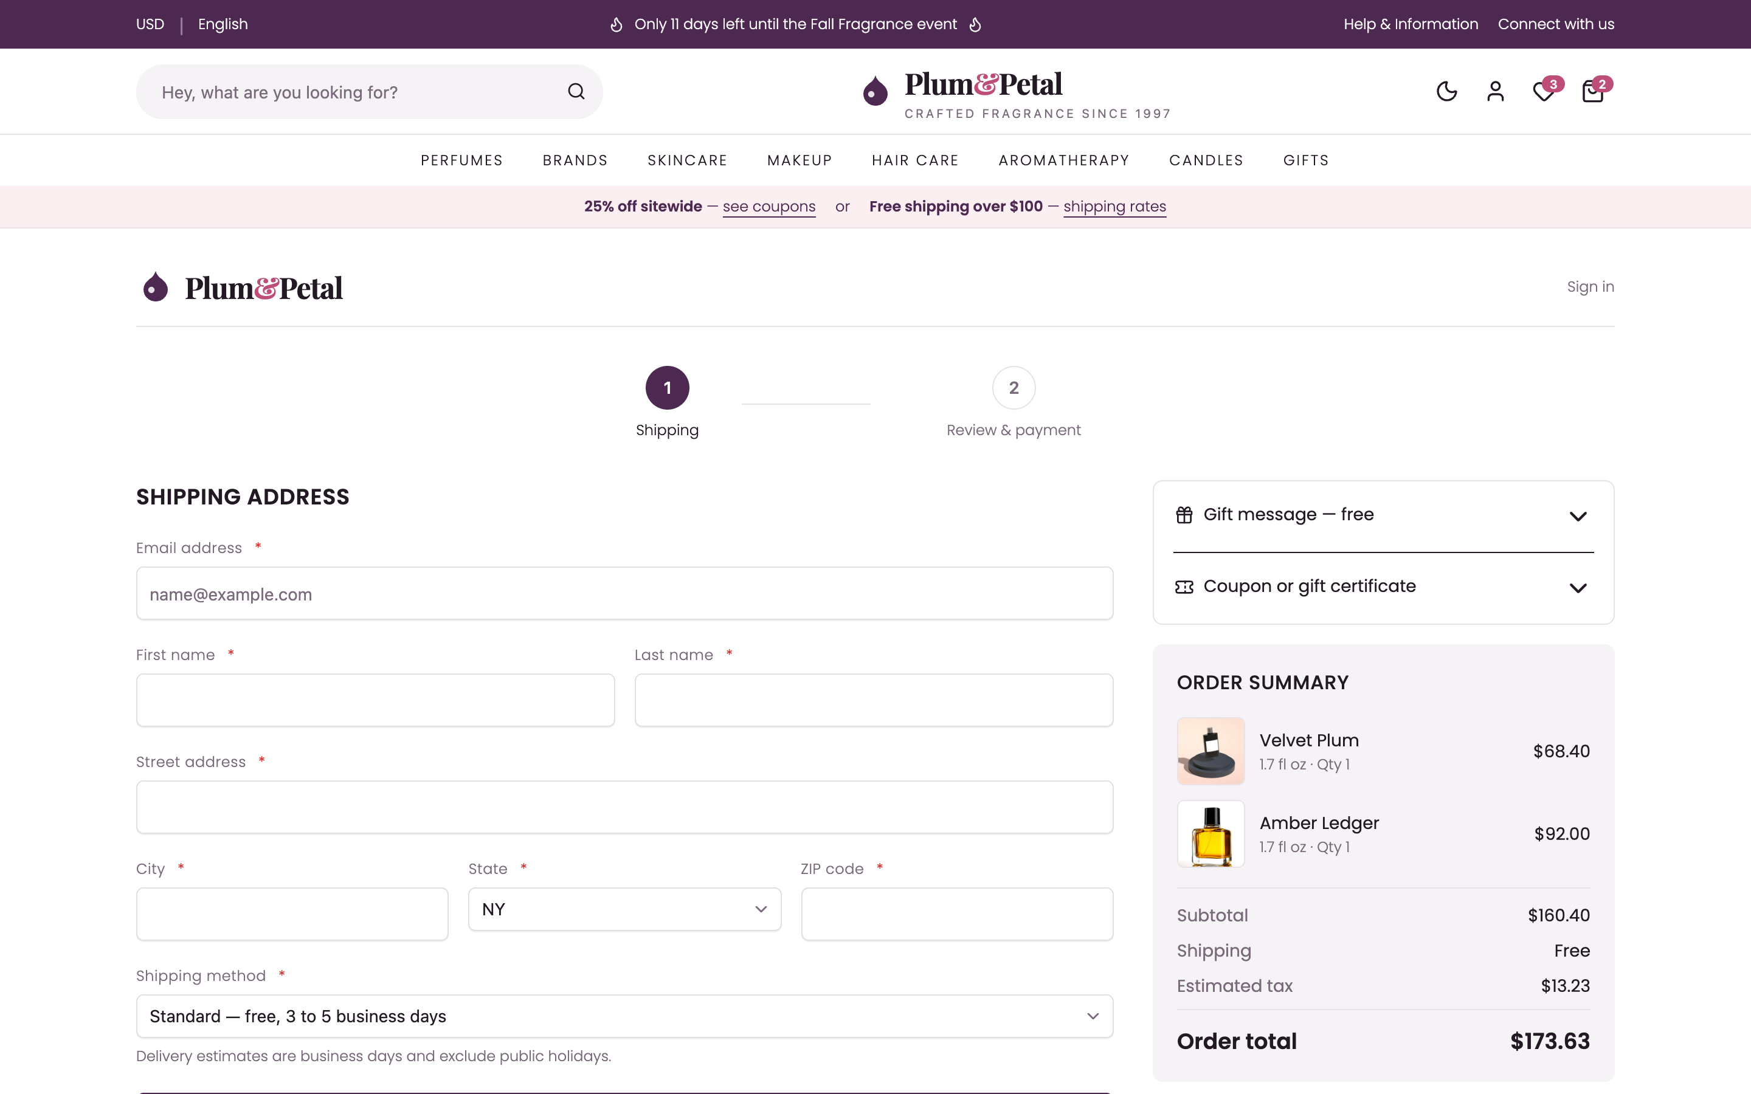Click the Delivery estimates note text
Viewport: 1751px width, 1094px height.
pyautogui.click(x=373, y=1056)
